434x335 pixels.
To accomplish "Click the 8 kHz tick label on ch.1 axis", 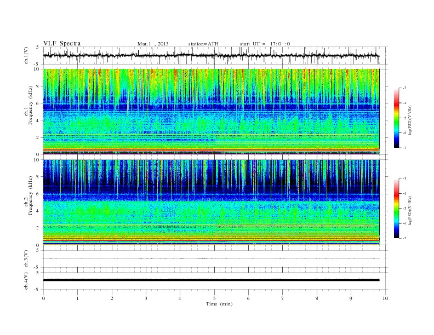I will tap(38, 86).
